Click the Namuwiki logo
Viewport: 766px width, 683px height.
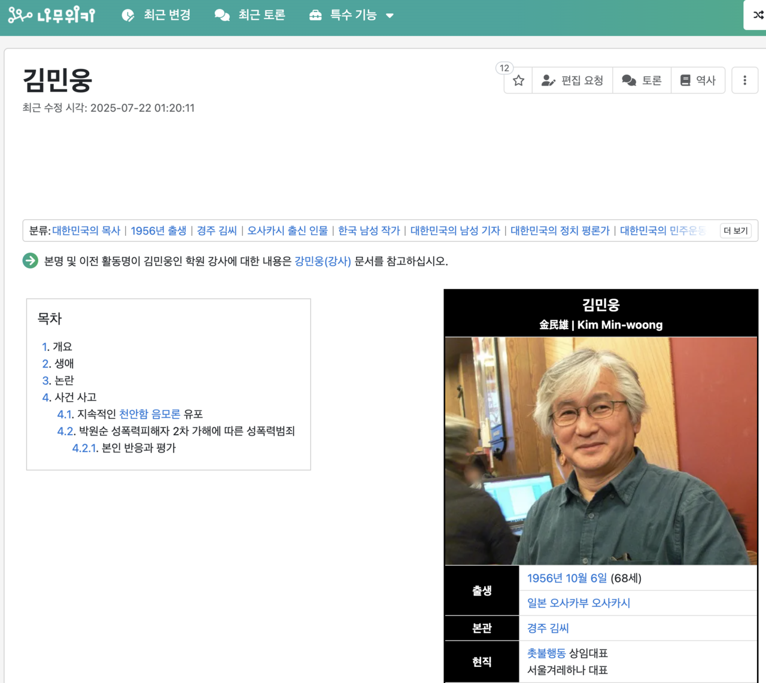[x=51, y=15]
